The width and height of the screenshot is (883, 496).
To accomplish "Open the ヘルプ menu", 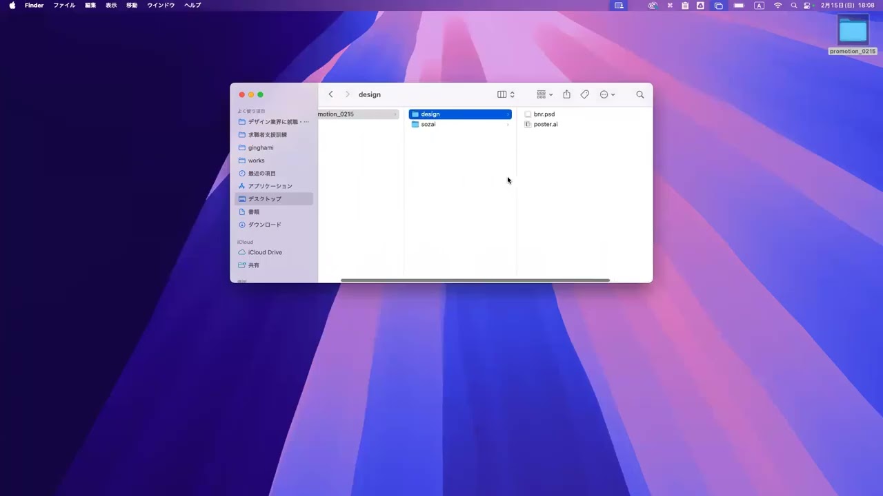I will 192,6.
